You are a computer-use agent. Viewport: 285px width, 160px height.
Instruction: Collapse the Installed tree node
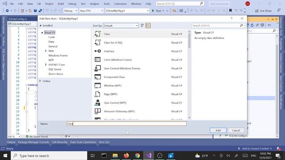(41, 26)
